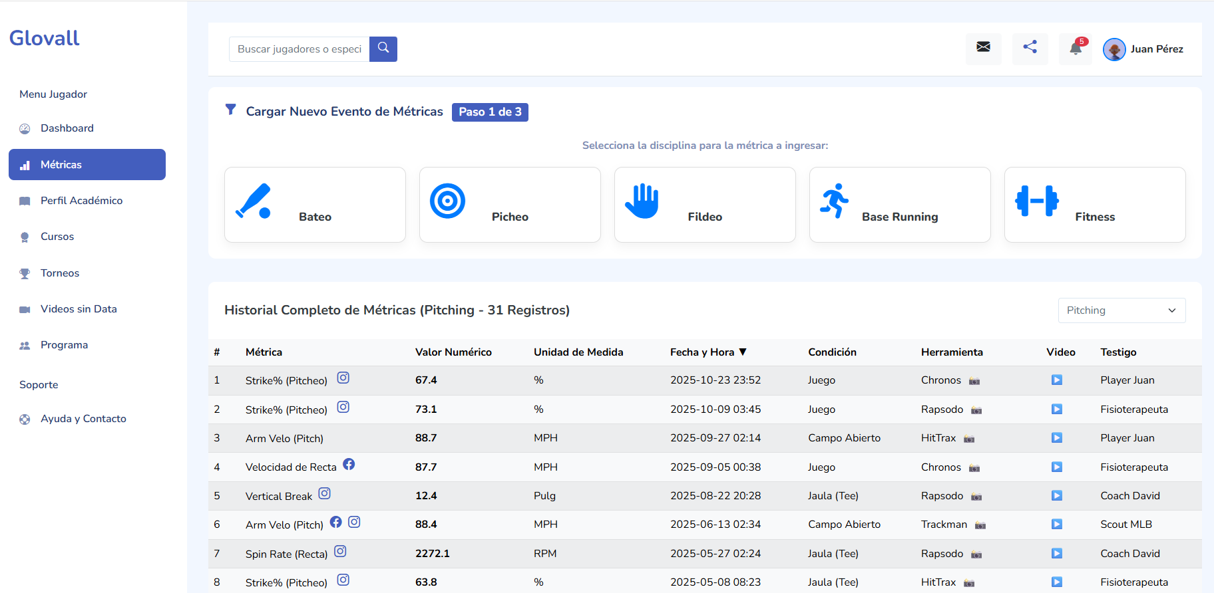Click Instagram icon on Vertical Break row
1214x593 pixels.
(x=324, y=493)
